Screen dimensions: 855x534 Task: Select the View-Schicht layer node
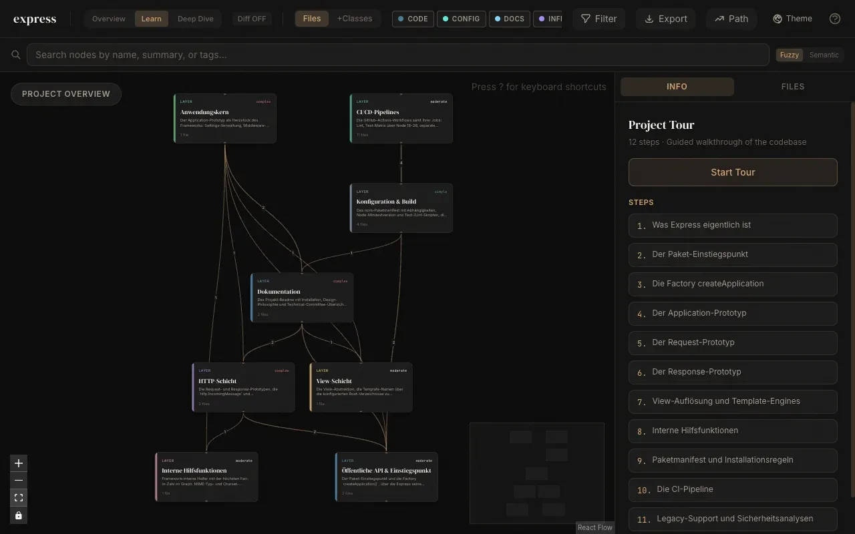361,387
